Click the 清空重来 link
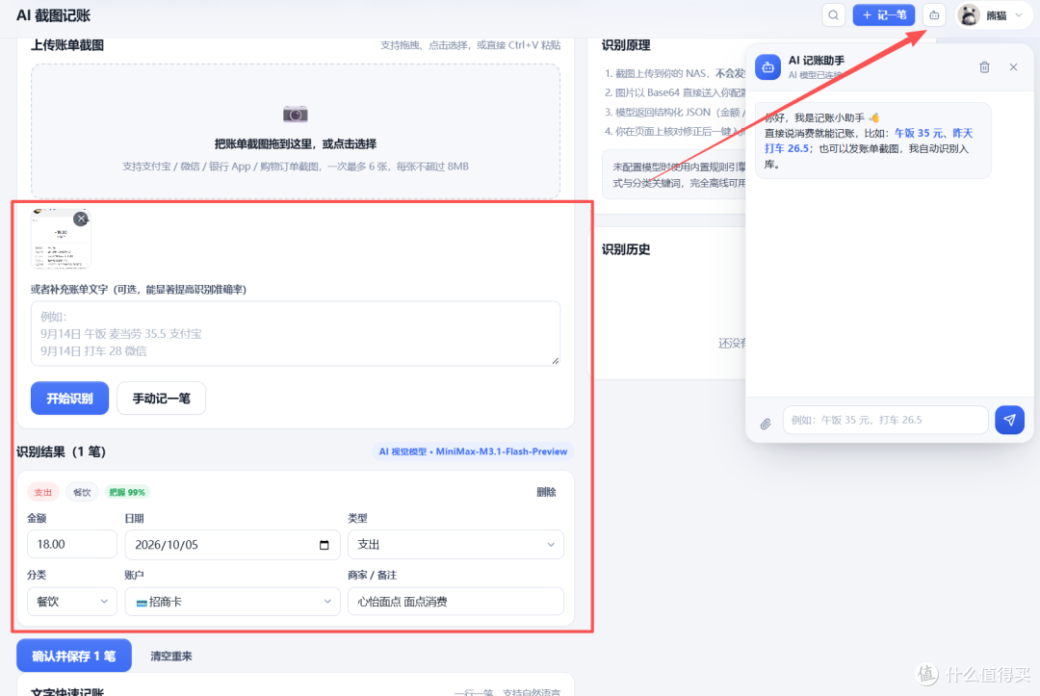The image size is (1040, 696). click(171, 657)
